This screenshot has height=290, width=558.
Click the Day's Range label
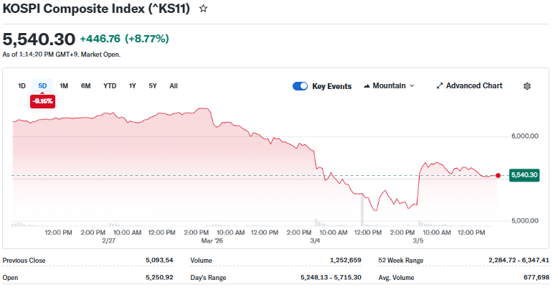coord(208,278)
